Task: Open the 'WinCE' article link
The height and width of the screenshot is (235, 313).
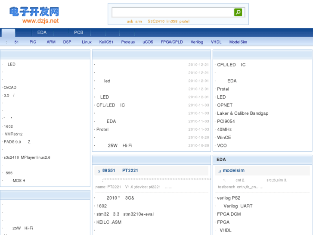Action: 224,138
